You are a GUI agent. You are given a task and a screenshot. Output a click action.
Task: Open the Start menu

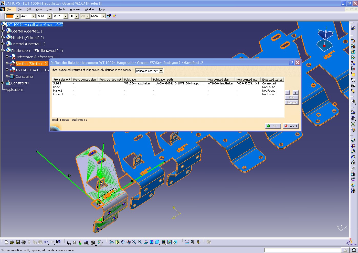(x=9, y=9)
